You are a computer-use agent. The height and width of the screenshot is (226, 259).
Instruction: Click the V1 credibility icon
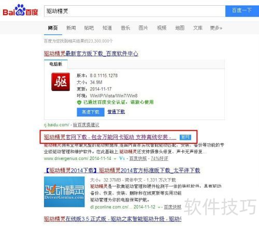(x=122, y=158)
